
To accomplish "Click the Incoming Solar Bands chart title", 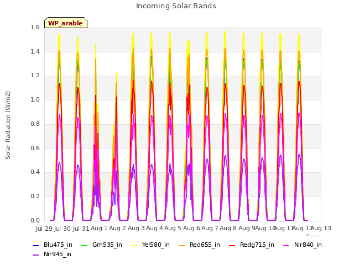I will click(x=176, y=6).
